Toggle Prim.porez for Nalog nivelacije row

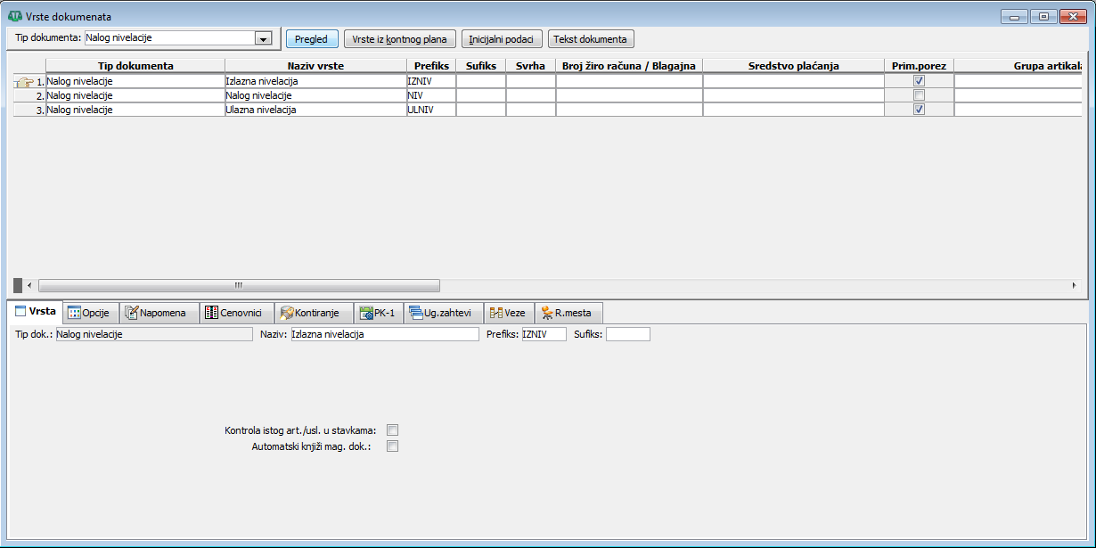coord(919,95)
